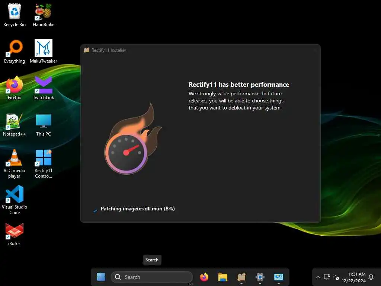This screenshot has width=381, height=286.
Task: Launch HandBrake from the desktop
Action: click(x=44, y=15)
